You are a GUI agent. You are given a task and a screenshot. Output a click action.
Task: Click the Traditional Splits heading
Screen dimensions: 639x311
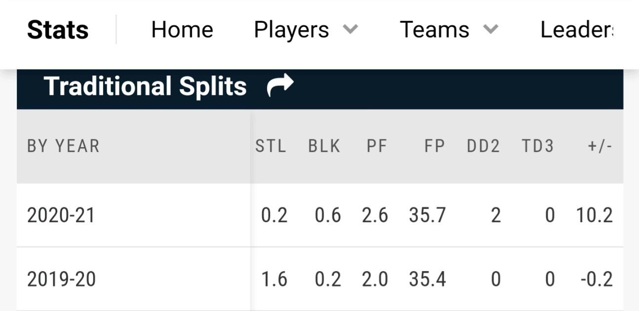coord(145,86)
